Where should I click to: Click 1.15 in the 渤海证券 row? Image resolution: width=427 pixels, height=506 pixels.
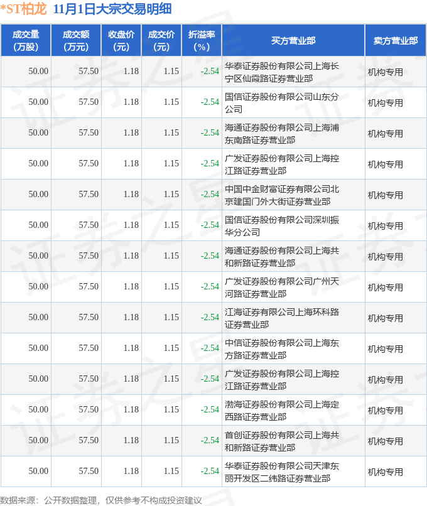click(171, 409)
